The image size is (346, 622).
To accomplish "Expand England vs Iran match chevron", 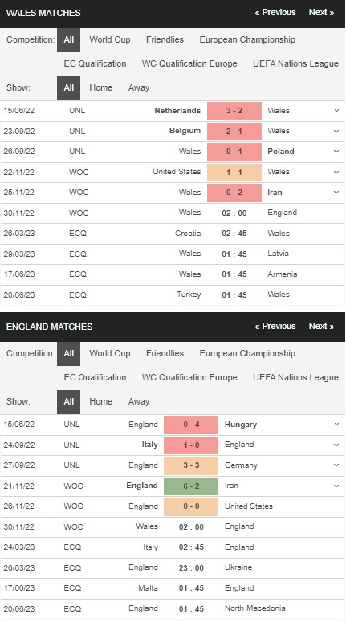I will coord(336,486).
